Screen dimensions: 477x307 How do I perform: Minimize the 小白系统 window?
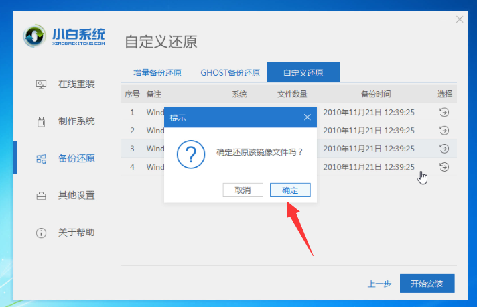coord(443,19)
